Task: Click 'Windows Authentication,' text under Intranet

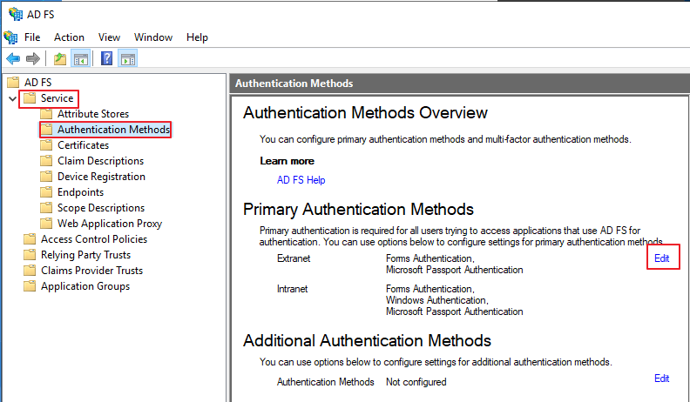Action: point(437,300)
